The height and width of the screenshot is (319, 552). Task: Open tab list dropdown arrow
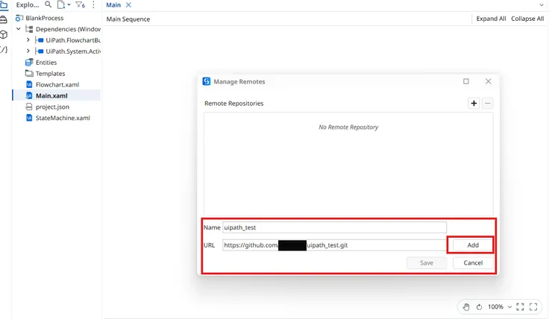coord(542,5)
